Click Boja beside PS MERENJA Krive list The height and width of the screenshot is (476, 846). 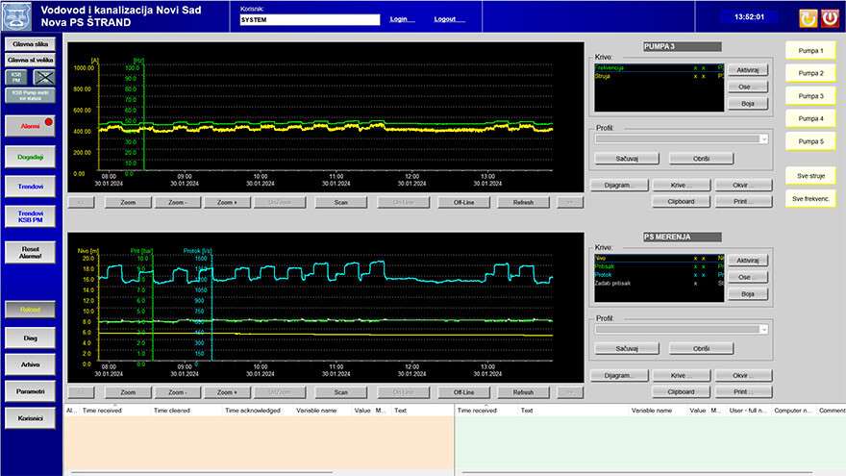tap(747, 294)
